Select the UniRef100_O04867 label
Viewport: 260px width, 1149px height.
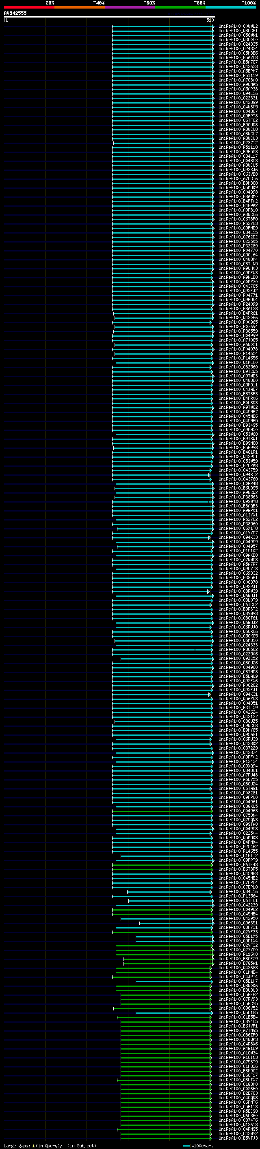coord(238,112)
